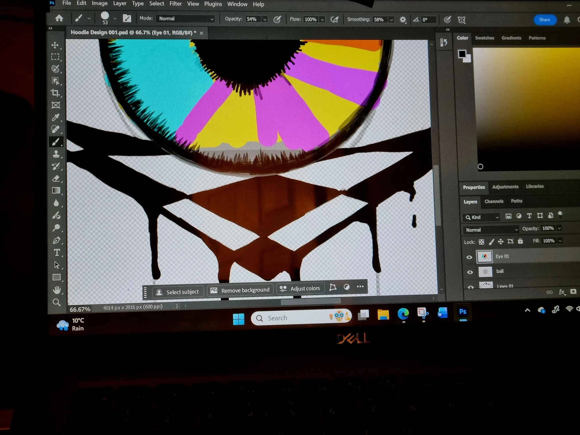Switch to the Channels tab
Screen dimensions: 580x435
(x=494, y=201)
